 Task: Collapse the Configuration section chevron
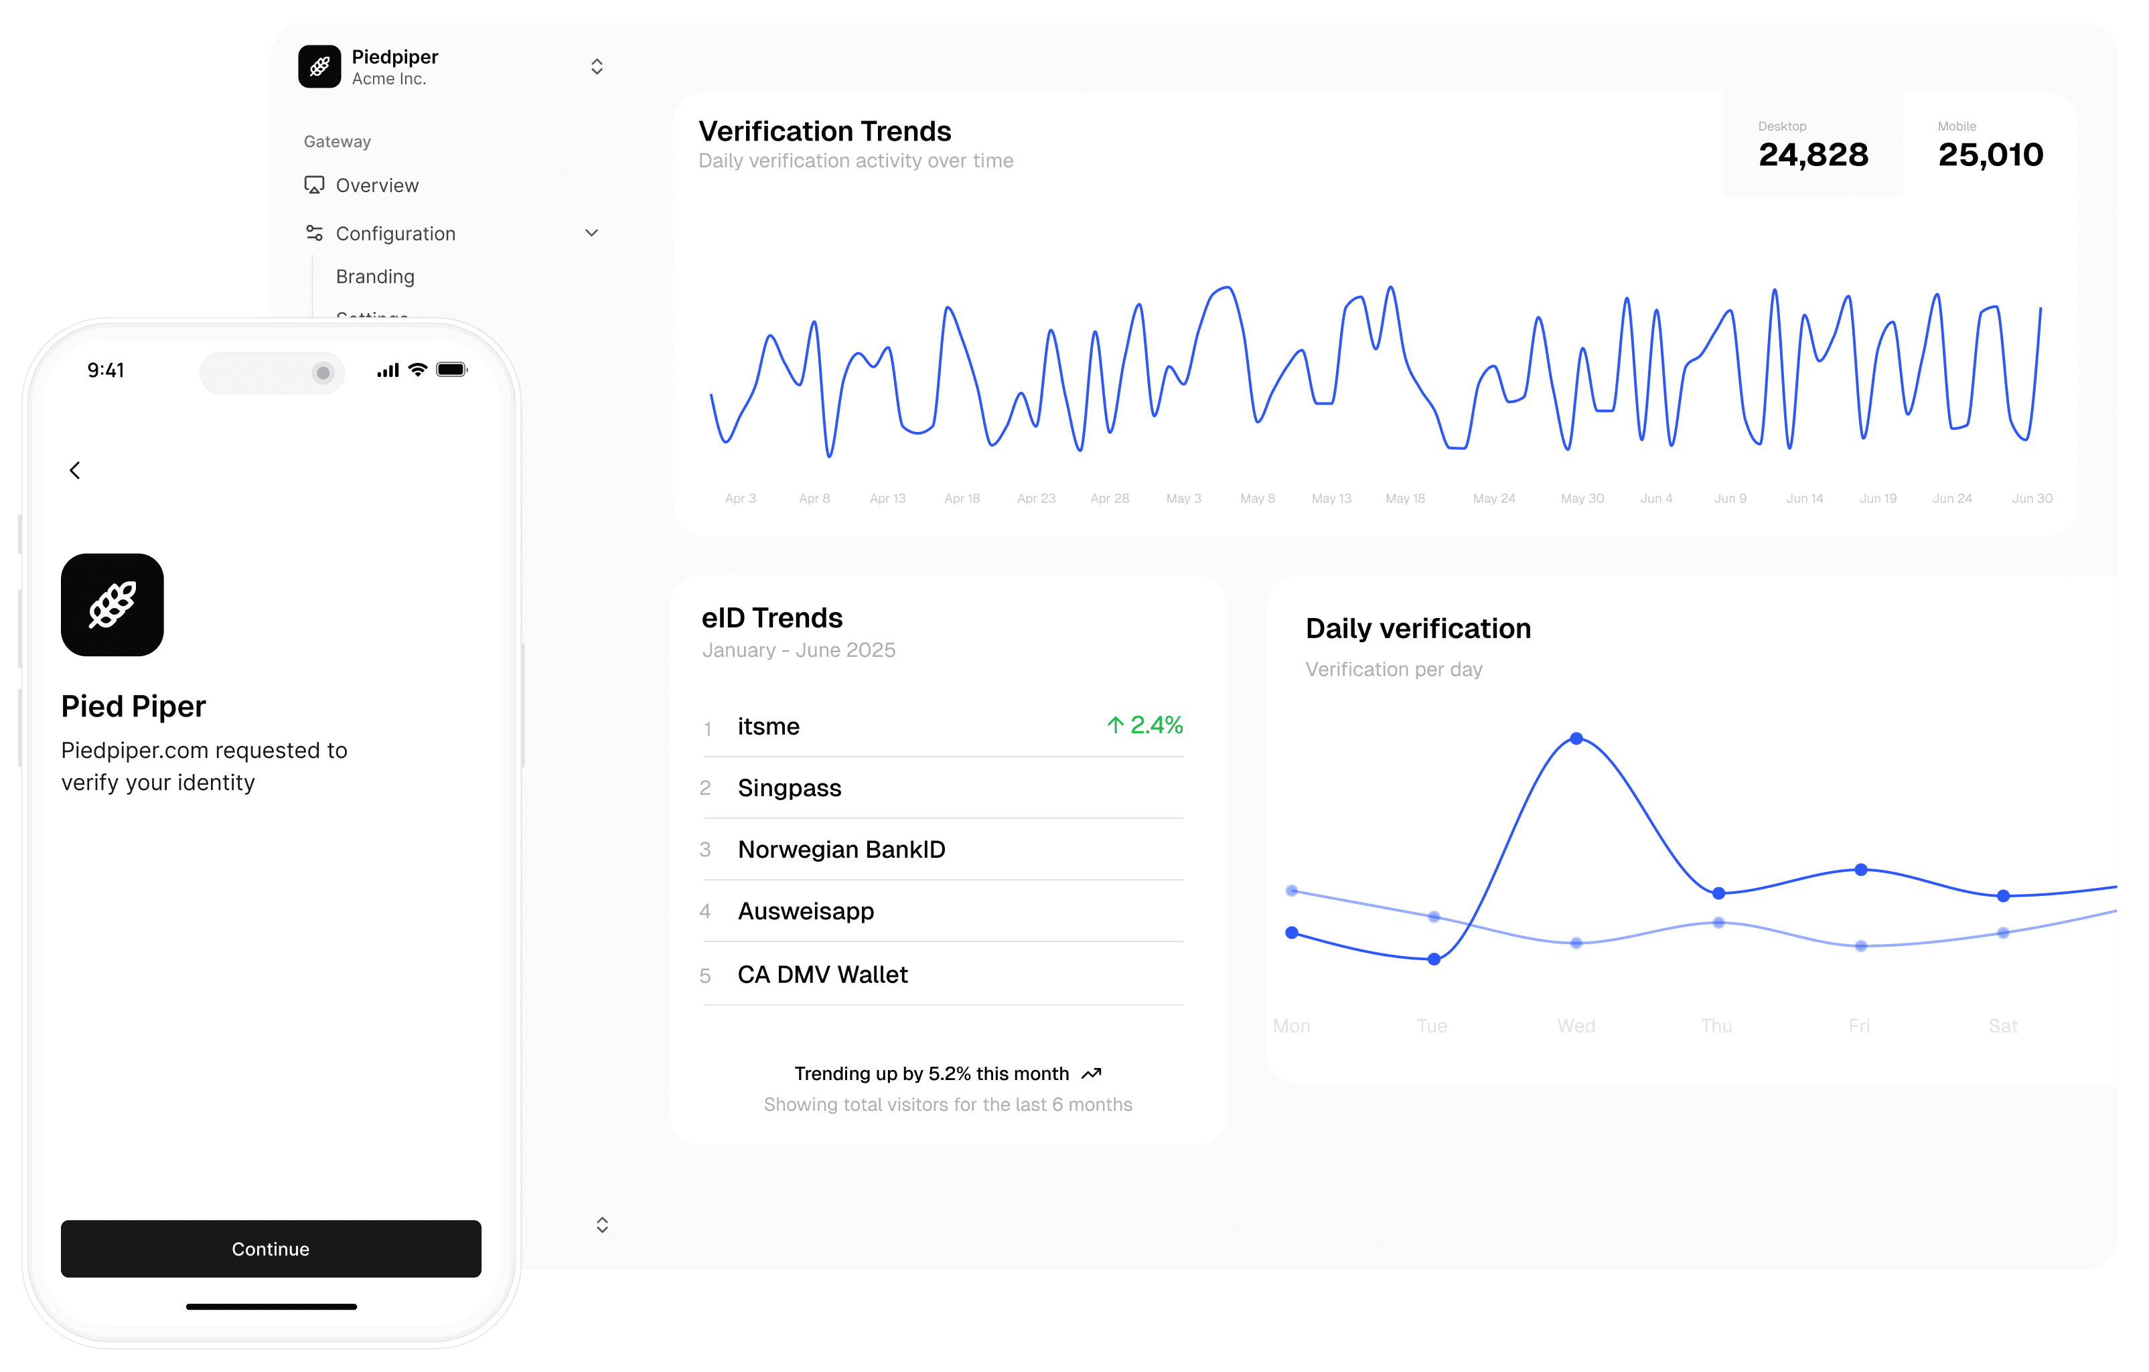pos(591,233)
